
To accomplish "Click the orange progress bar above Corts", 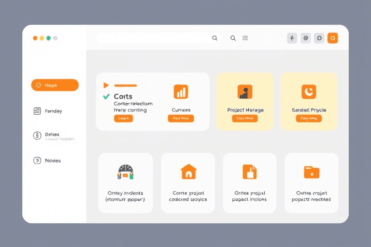I will (125, 85).
